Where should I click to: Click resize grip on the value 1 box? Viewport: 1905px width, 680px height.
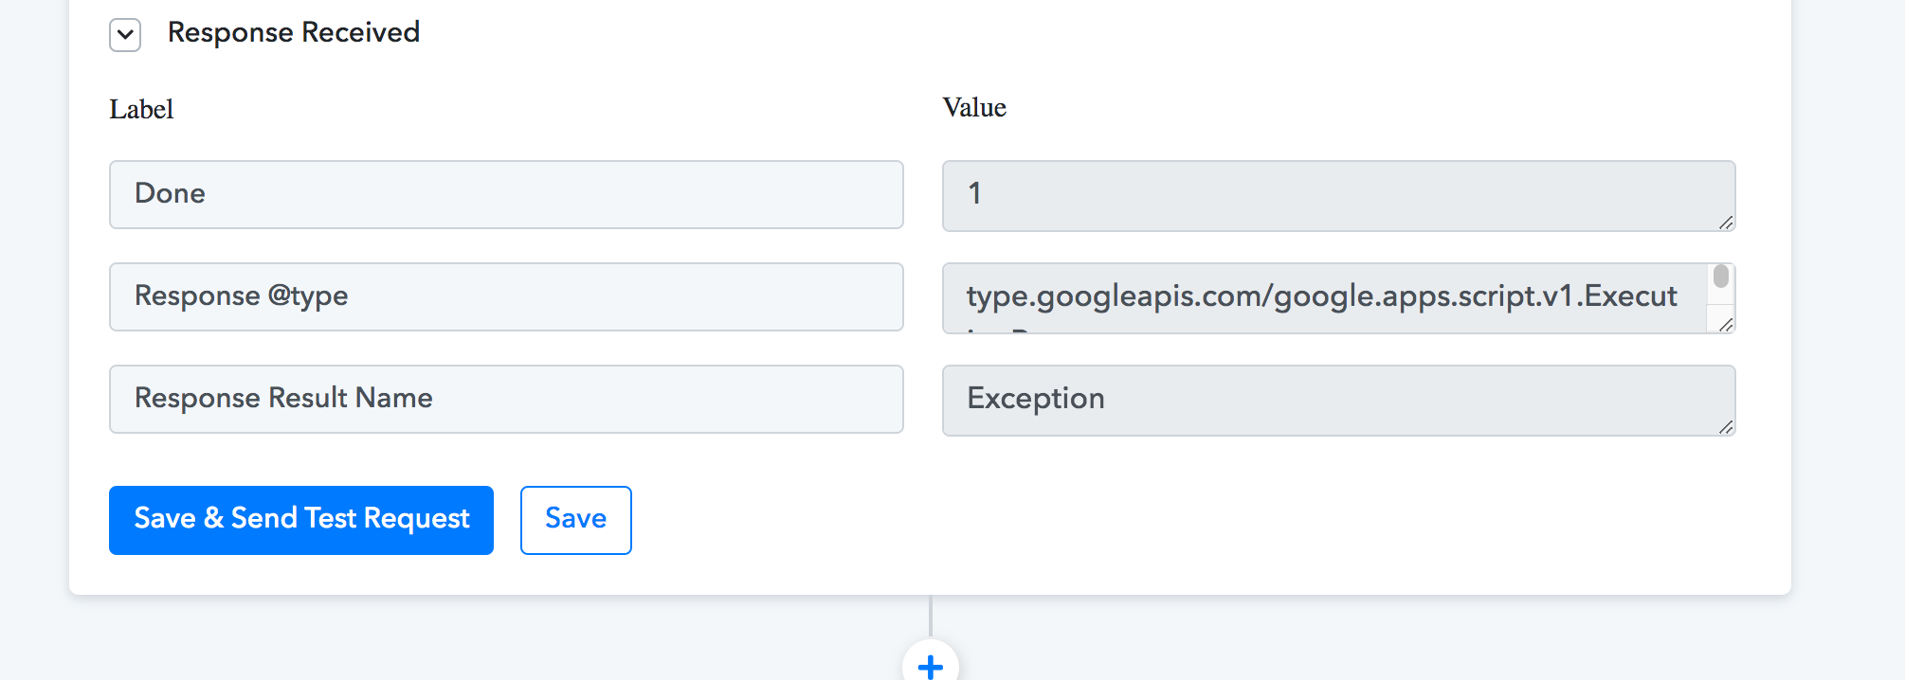[x=1726, y=223]
